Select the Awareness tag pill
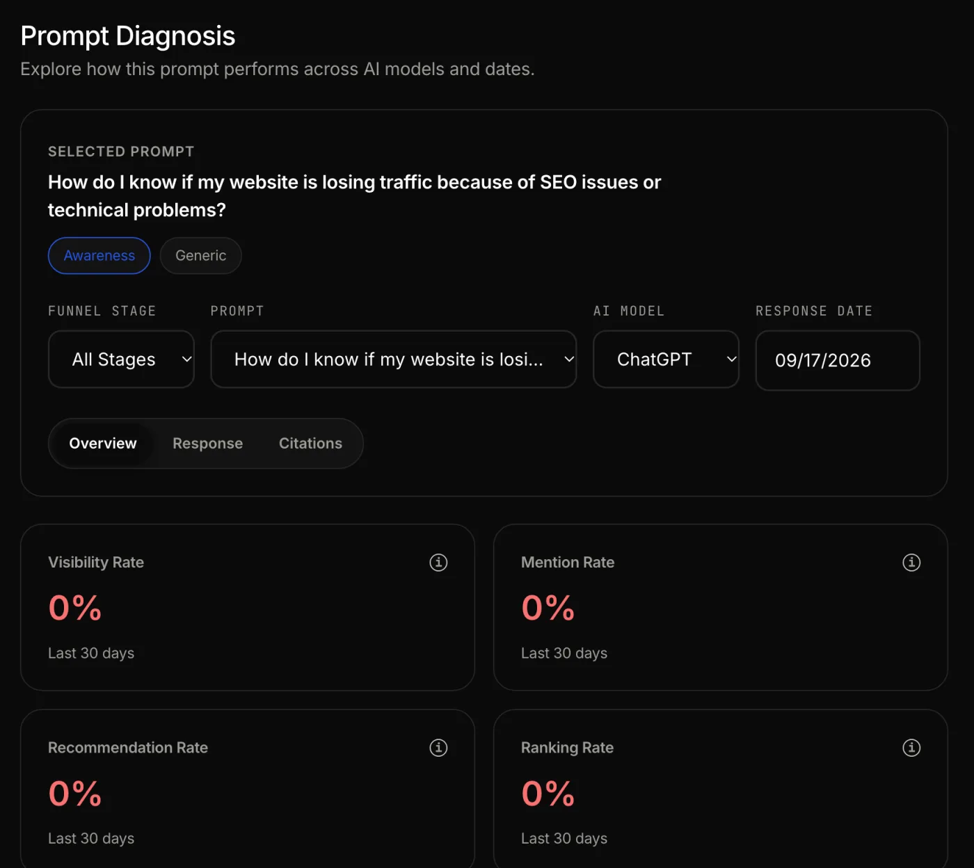Image resolution: width=974 pixels, height=868 pixels. click(x=99, y=255)
